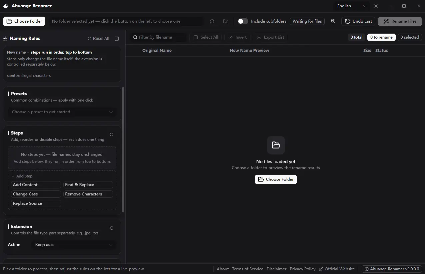425x274 pixels.
Task: Open the About link
Action: [x=223, y=269]
